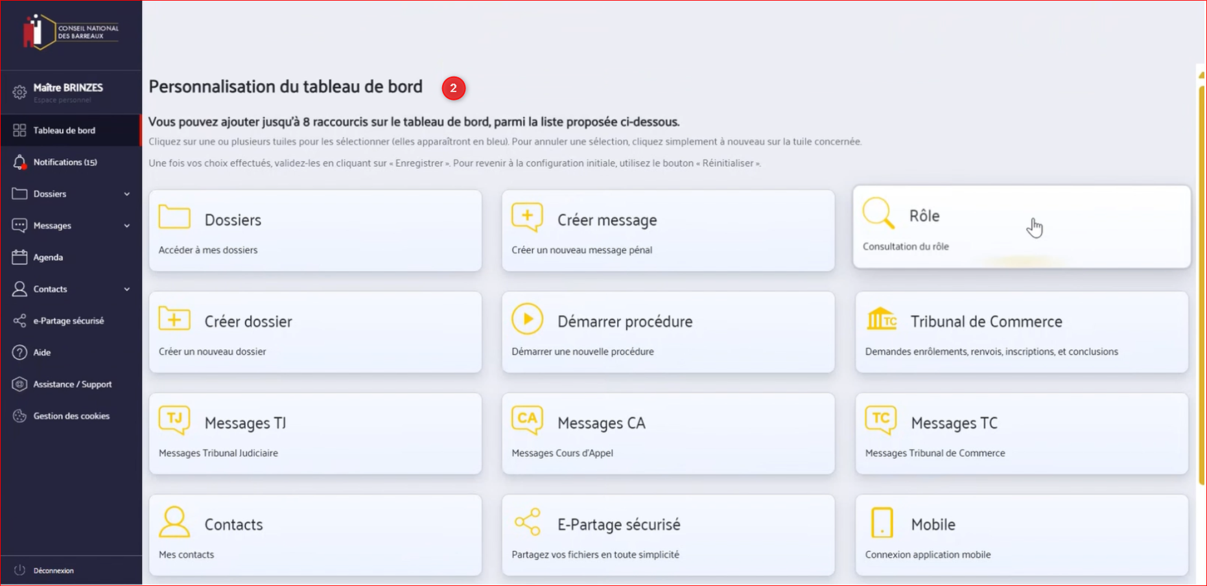
Task: Click the Démarrer procédure tile
Action: point(668,332)
